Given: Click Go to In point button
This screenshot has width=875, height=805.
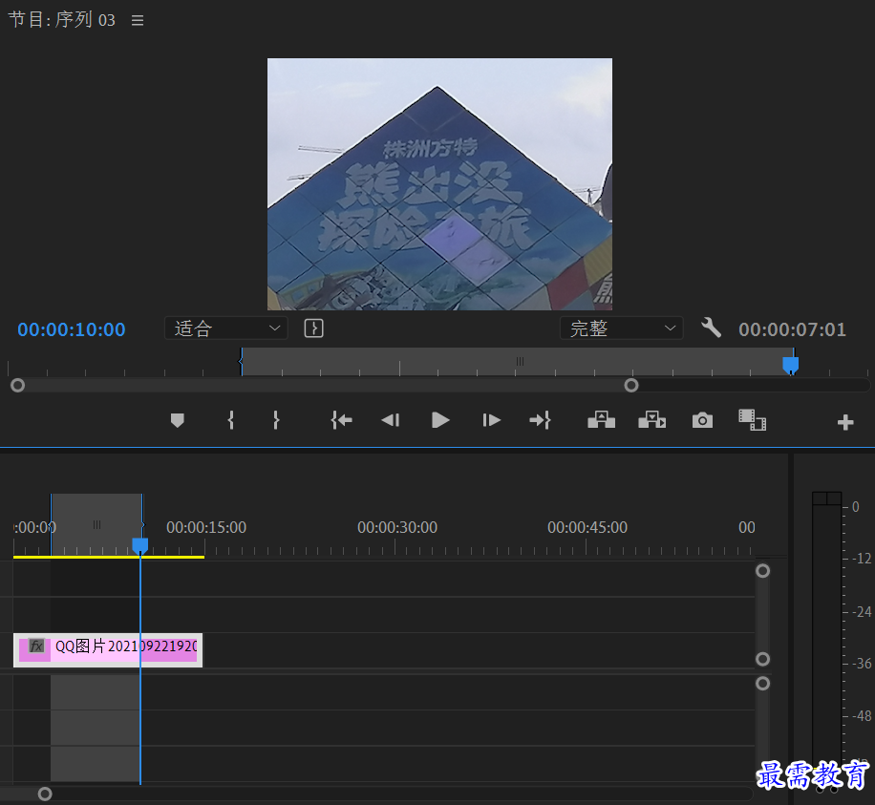Looking at the screenshot, I should tap(341, 420).
